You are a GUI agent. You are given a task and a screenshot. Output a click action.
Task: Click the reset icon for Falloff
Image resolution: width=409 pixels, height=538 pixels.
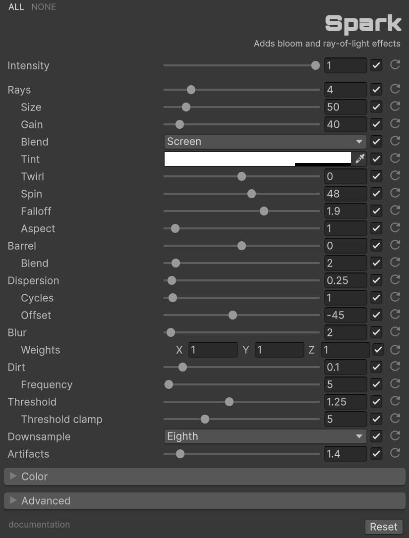395,211
